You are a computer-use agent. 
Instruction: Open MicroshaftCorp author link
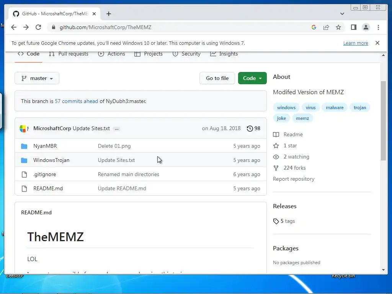click(52, 129)
